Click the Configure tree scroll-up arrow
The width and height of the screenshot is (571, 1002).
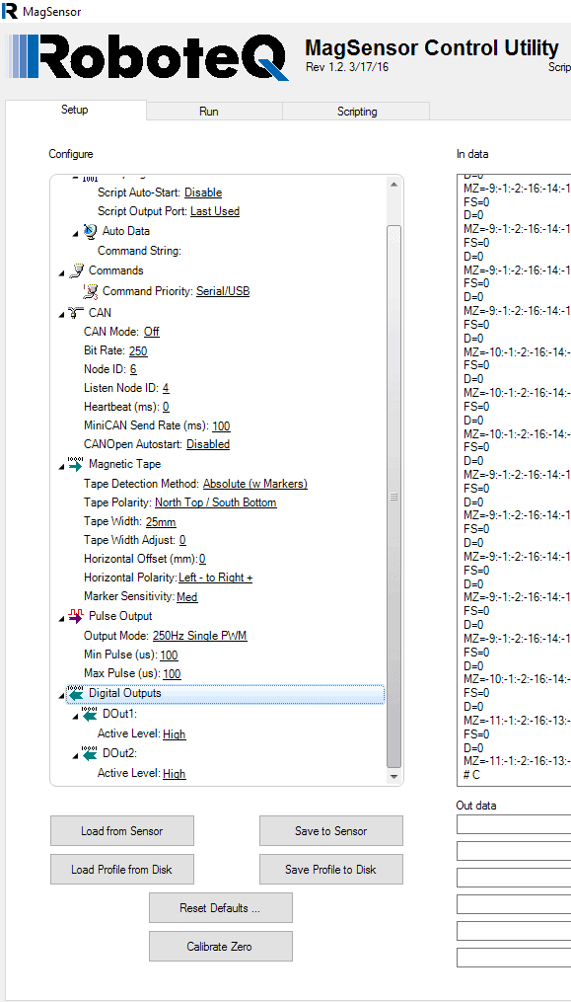click(x=393, y=184)
